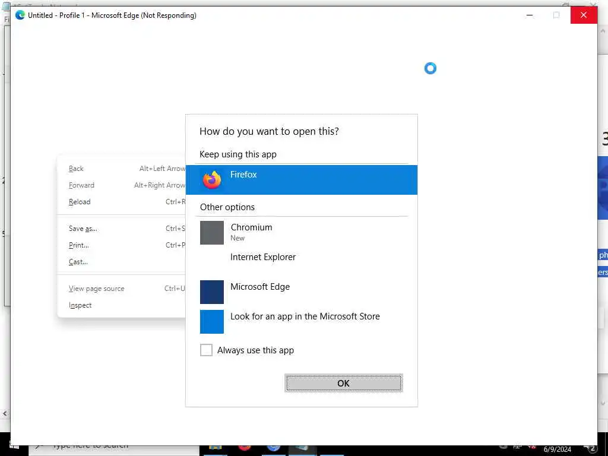608x456 pixels.
Task: Choose Forward in the context menu
Action: (121, 185)
